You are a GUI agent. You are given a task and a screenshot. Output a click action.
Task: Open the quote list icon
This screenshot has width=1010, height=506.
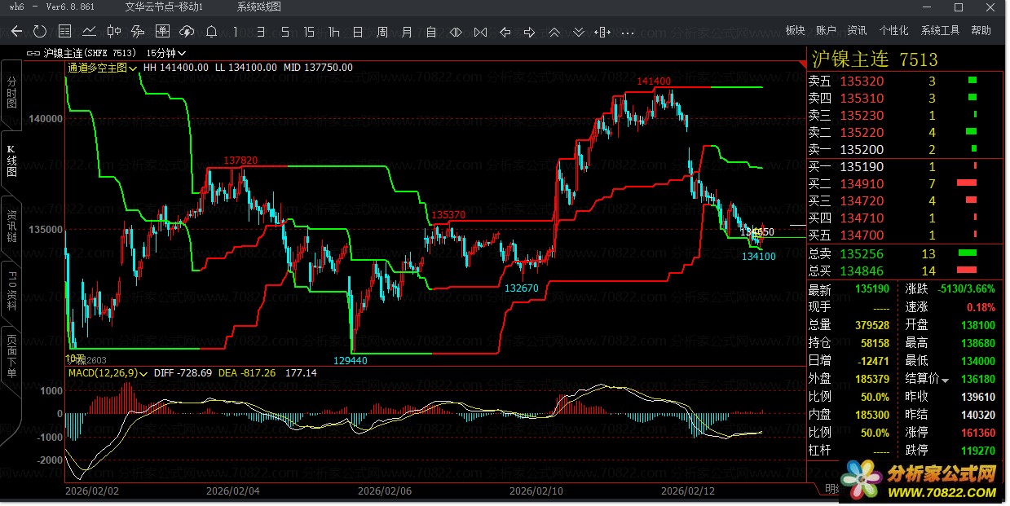coord(64,32)
